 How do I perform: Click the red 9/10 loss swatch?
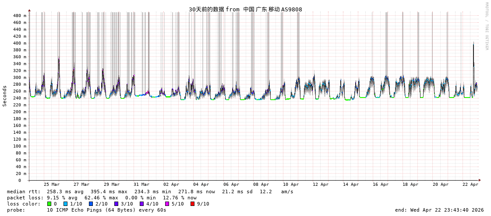[x=193, y=204]
